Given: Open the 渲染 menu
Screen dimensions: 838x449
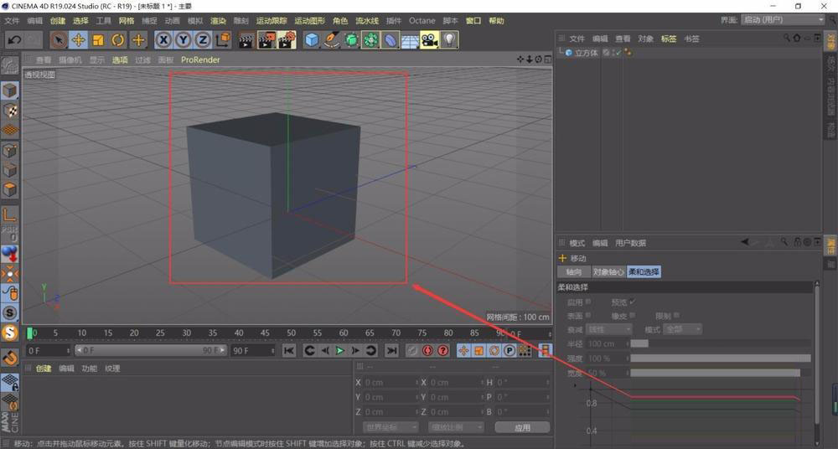Looking at the screenshot, I should (x=218, y=20).
